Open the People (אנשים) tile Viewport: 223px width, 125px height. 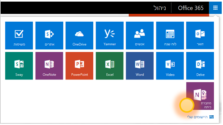tap(140, 36)
